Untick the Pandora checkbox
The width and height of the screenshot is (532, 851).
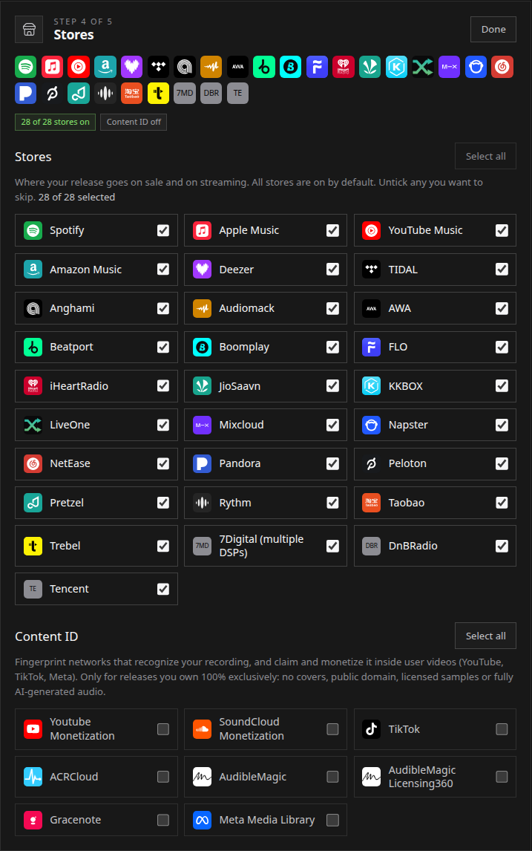pyautogui.click(x=333, y=463)
